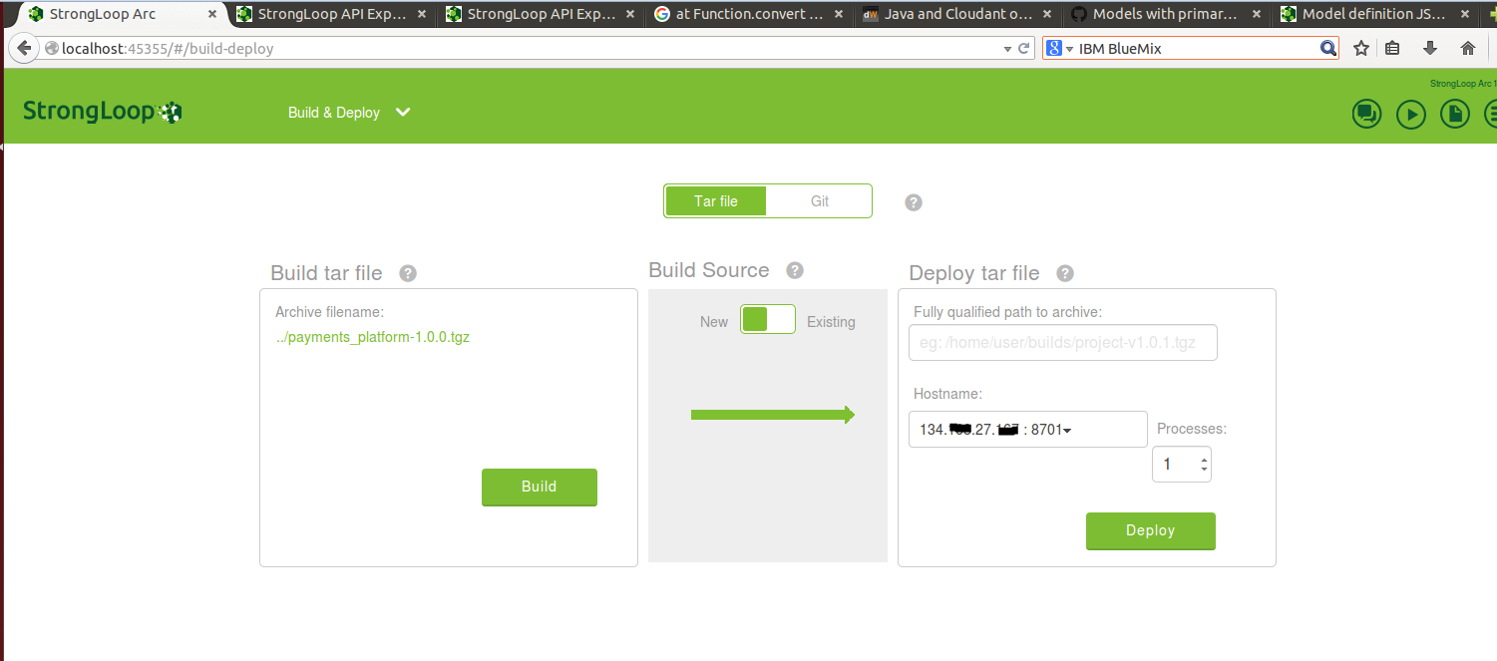The width and height of the screenshot is (1497, 661).
Task: Toggle Build Source New/Existing switch
Action: (x=768, y=320)
